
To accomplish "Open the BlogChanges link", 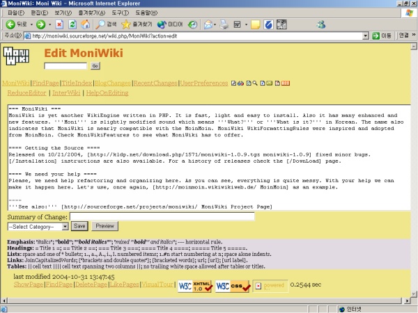I will pos(113,83).
